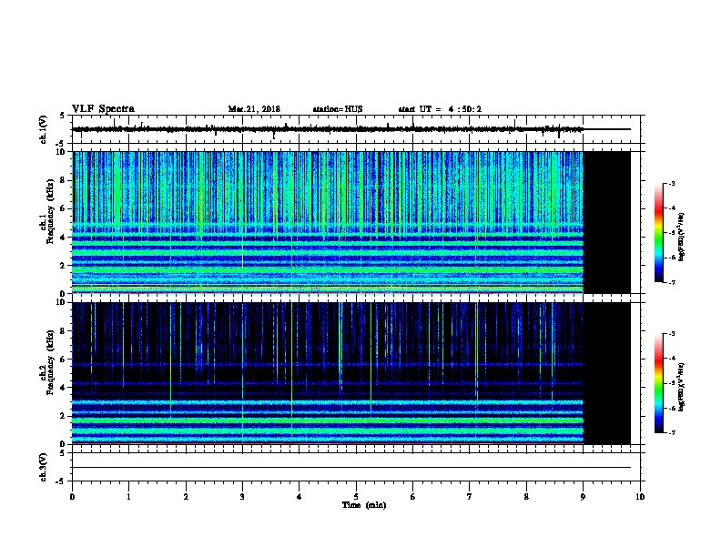Click the "8" kHz tick on ch.2 frequency axis
This screenshot has height=557, width=721.
click(x=63, y=331)
